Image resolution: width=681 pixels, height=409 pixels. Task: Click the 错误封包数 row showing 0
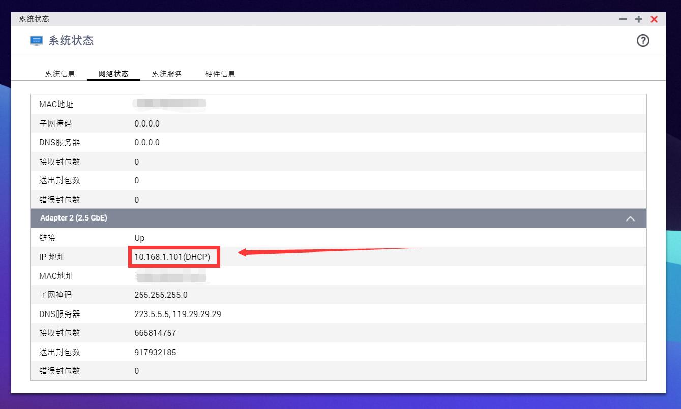(x=136, y=371)
